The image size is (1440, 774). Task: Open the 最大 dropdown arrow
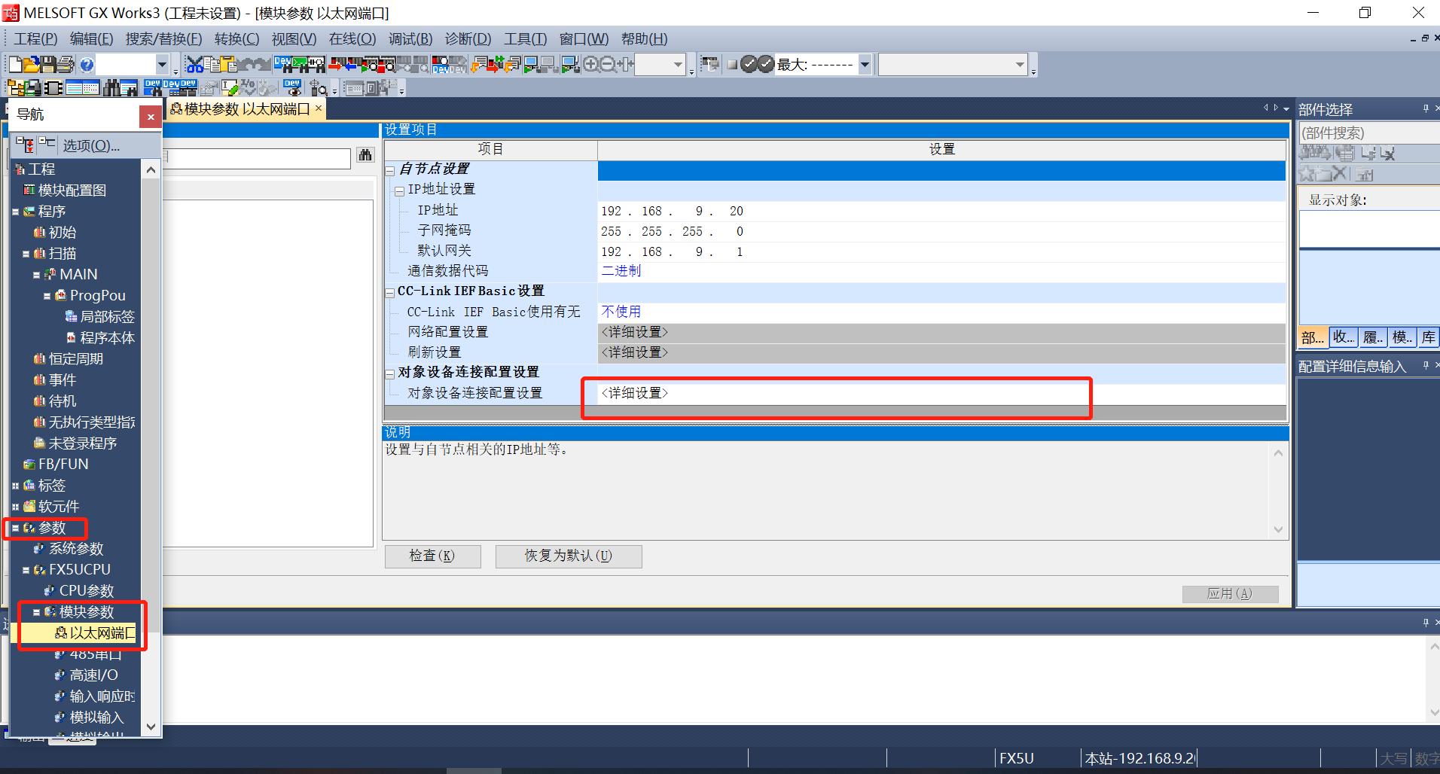coord(865,65)
